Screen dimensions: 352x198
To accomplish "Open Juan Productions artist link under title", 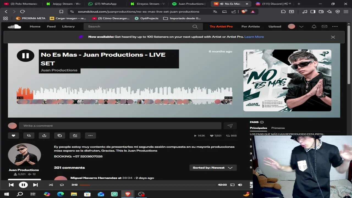I will point(59,70).
